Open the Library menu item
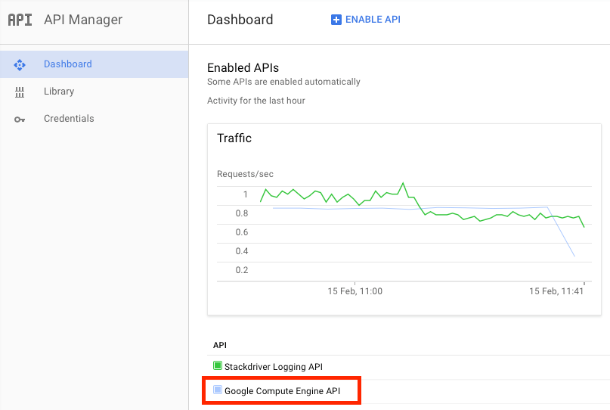The height and width of the screenshot is (410, 610). coord(94,92)
